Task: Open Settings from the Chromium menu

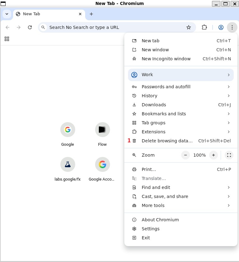Action: pyautogui.click(x=150, y=229)
